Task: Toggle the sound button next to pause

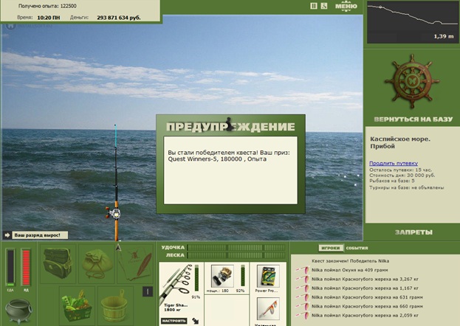Action: tap(324, 6)
